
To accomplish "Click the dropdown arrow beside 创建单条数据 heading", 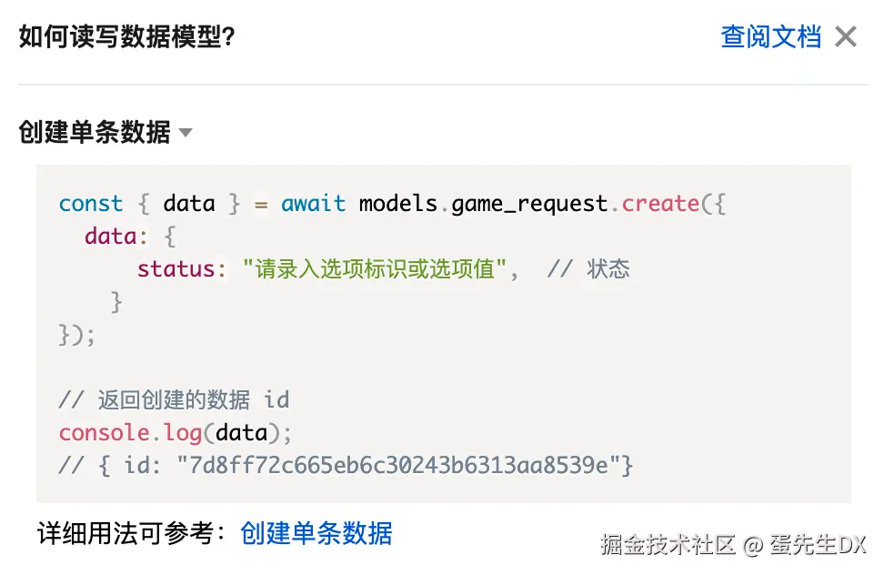I will (x=186, y=133).
